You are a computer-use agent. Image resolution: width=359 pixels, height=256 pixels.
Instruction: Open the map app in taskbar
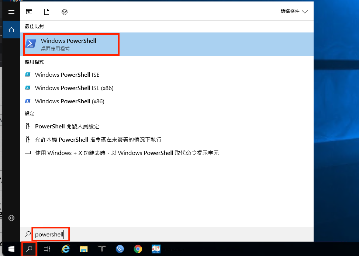pyautogui.click(x=156, y=249)
